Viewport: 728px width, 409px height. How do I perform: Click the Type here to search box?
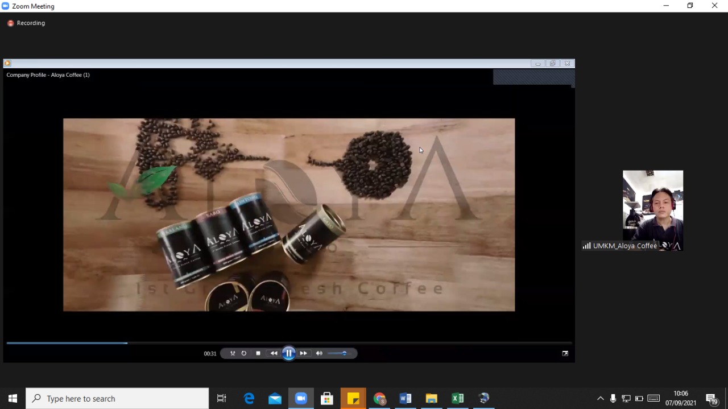point(118,399)
